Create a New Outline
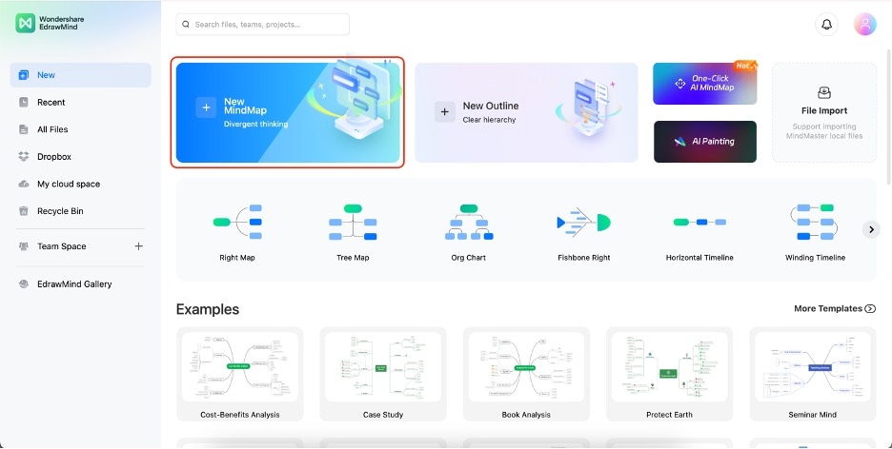892x449 pixels. [526, 112]
